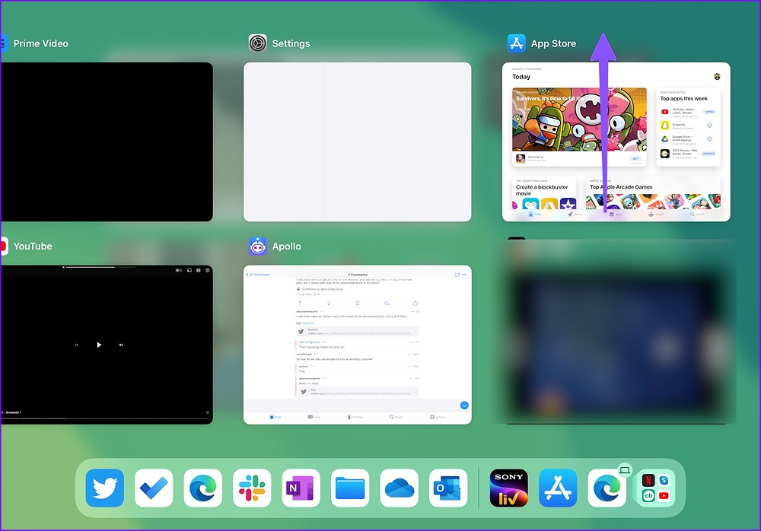Switch to Games tab in App Store

575,214
